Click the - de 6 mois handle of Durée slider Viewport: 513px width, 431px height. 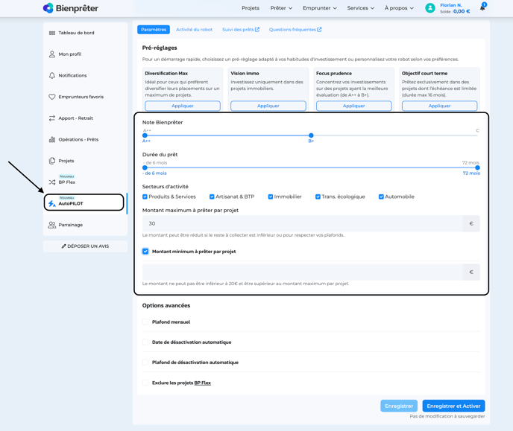click(x=145, y=167)
